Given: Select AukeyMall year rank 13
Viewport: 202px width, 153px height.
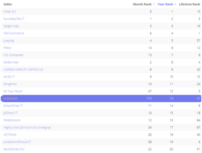Looking at the screenshot, I should click(171, 98).
